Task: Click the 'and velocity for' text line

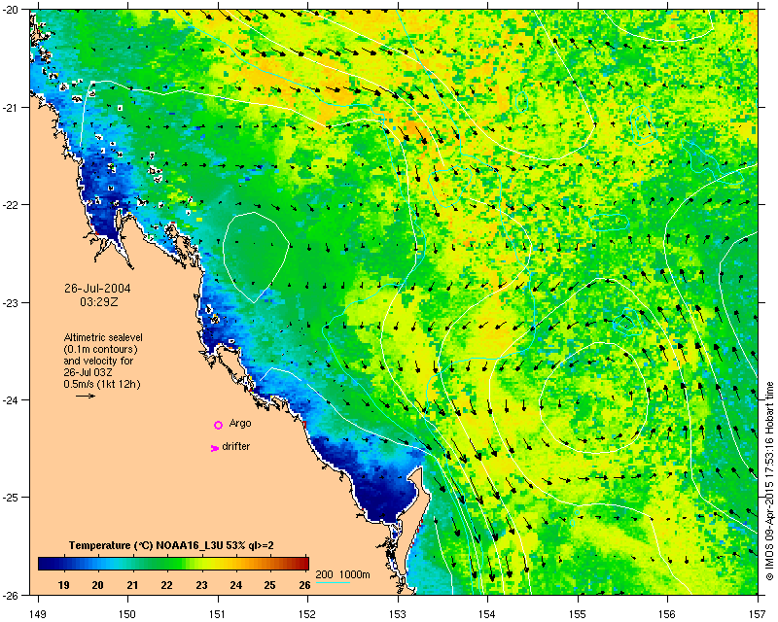Action: click(98, 361)
